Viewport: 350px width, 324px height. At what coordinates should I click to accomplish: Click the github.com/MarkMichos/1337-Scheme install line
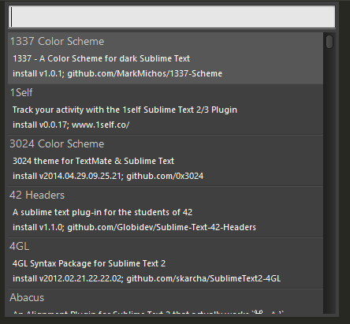coord(117,73)
